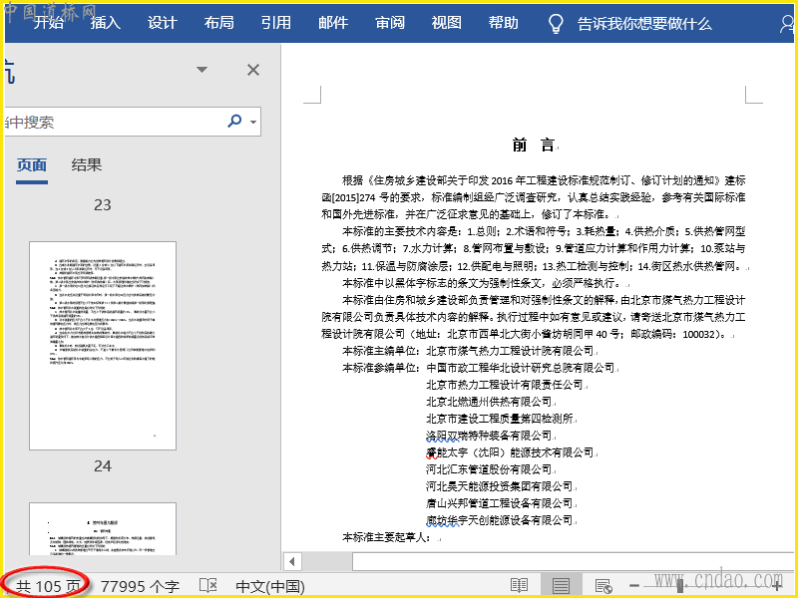Close the navigation pane

pyautogui.click(x=253, y=70)
